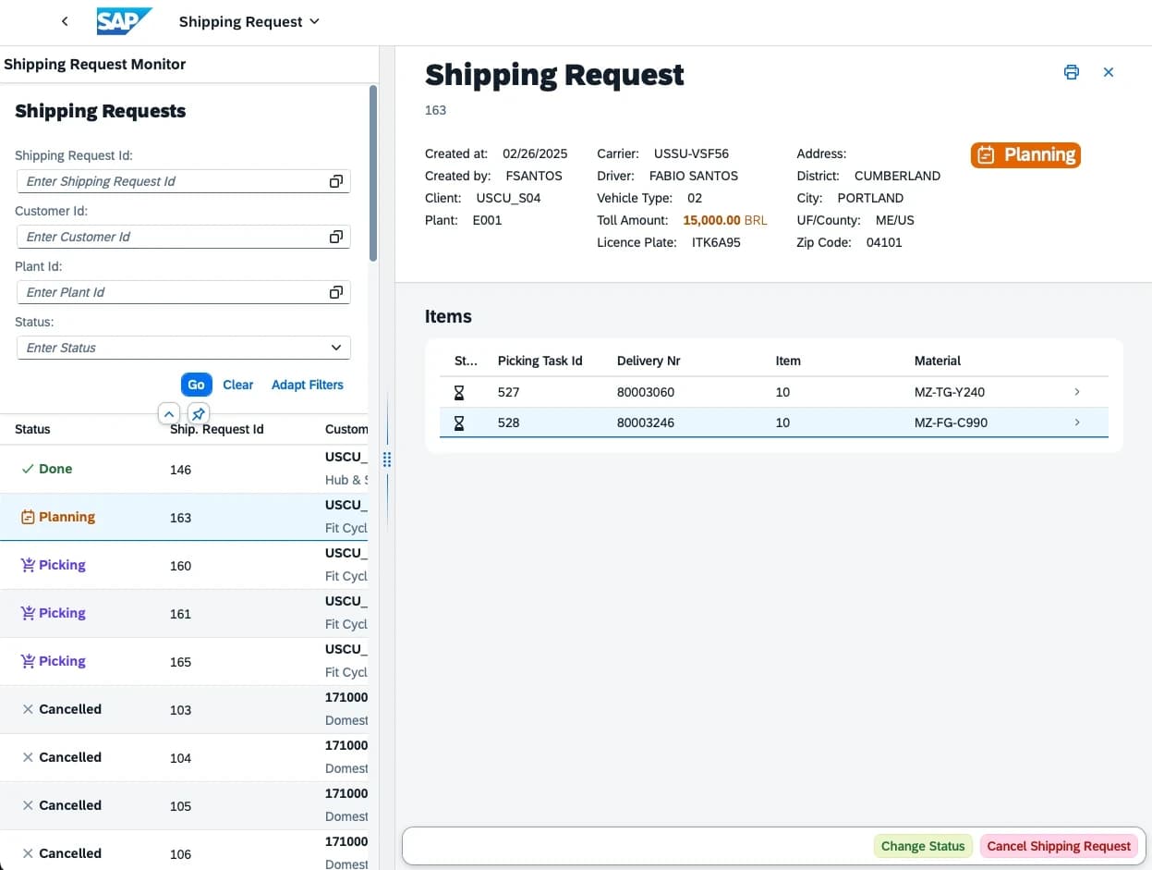Expand the Status filter dropdown
Screen dimensions: 1152x870
(335, 348)
